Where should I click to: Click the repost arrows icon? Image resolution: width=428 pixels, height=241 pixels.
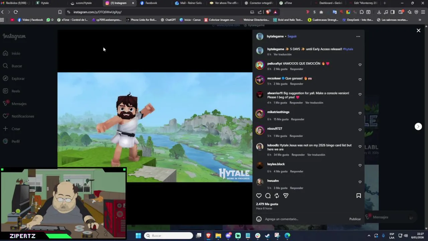tap(277, 196)
